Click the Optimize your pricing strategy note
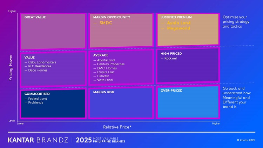The width and height of the screenshot is (263, 148). tap(236, 22)
